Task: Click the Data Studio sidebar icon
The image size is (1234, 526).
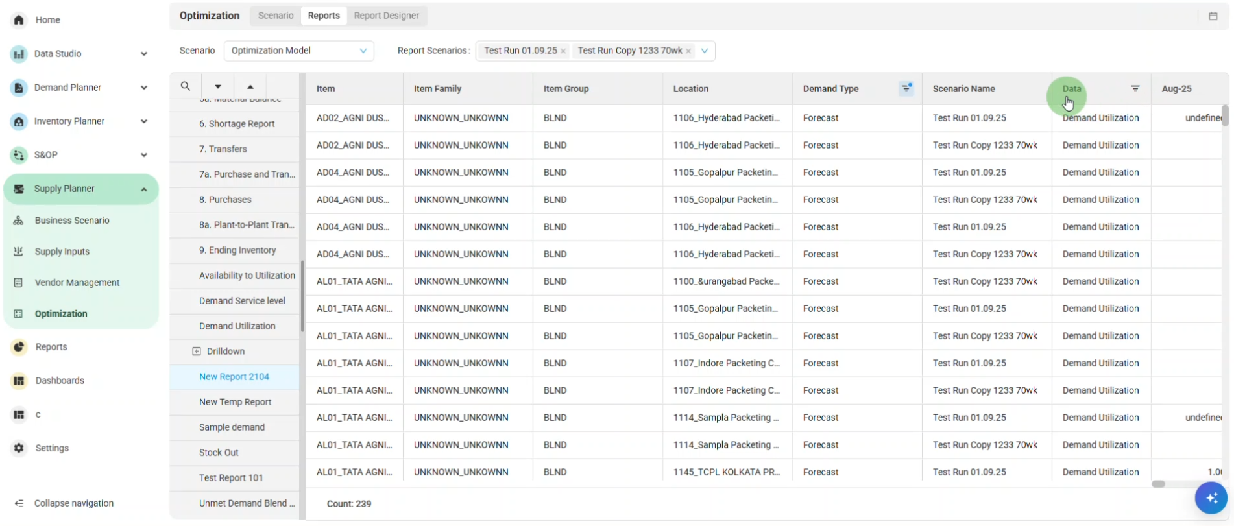Action: click(19, 54)
